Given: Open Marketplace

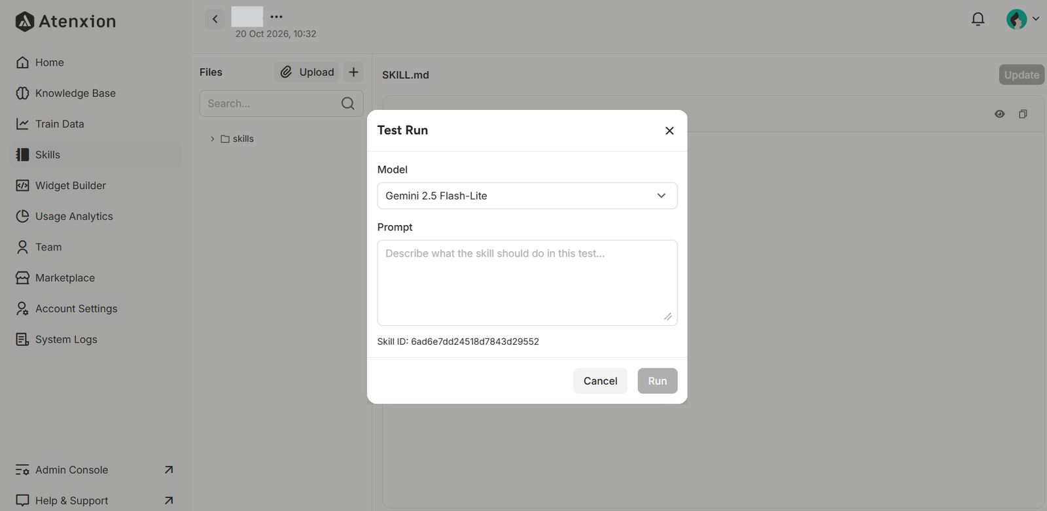Looking at the screenshot, I should tap(97, 277).
